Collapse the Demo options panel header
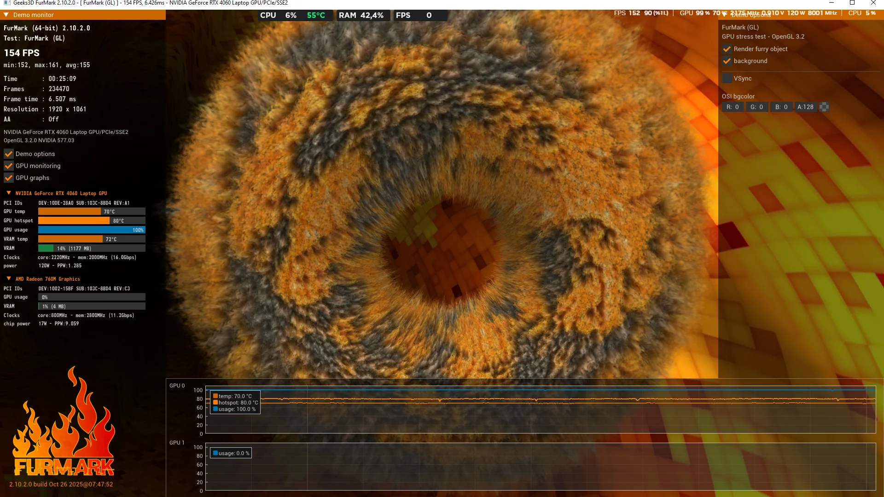Viewport: 884px width, 497px height. (725, 15)
